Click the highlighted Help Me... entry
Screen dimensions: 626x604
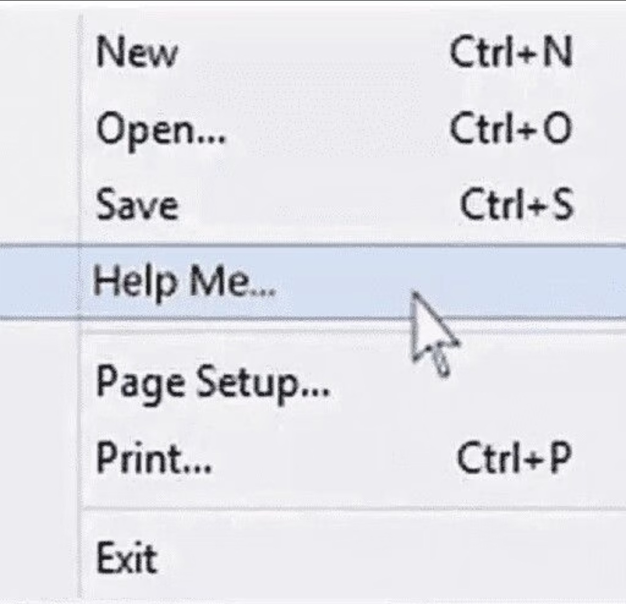(x=184, y=281)
